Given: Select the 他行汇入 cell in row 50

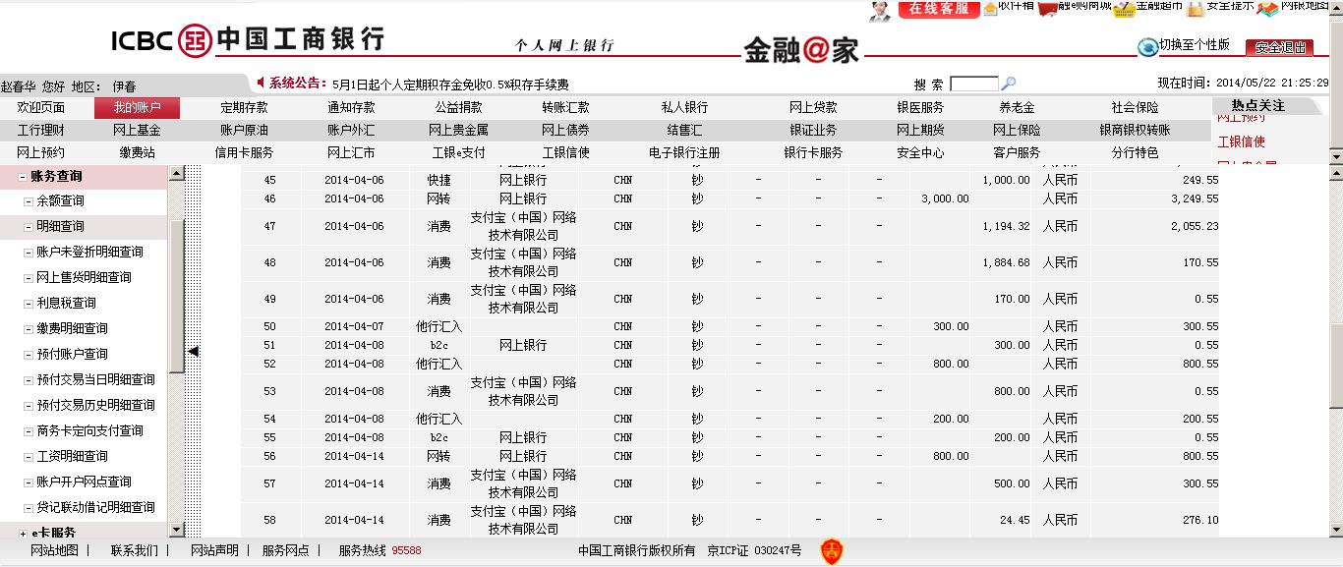Looking at the screenshot, I should (438, 326).
